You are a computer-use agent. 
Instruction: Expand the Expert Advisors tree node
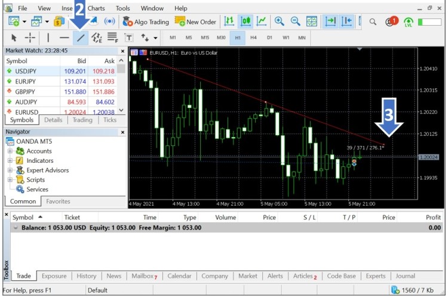[10, 170]
